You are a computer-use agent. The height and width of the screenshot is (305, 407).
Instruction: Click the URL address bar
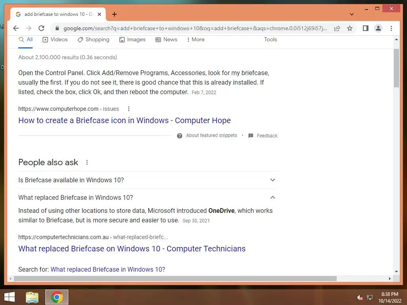(x=195, y=28)
